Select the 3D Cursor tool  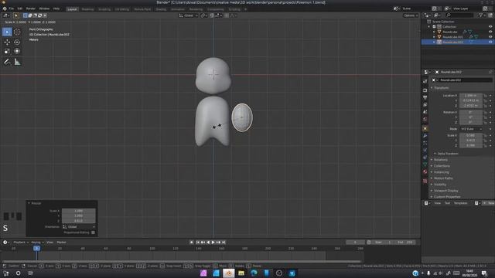(x=17, y=32)
